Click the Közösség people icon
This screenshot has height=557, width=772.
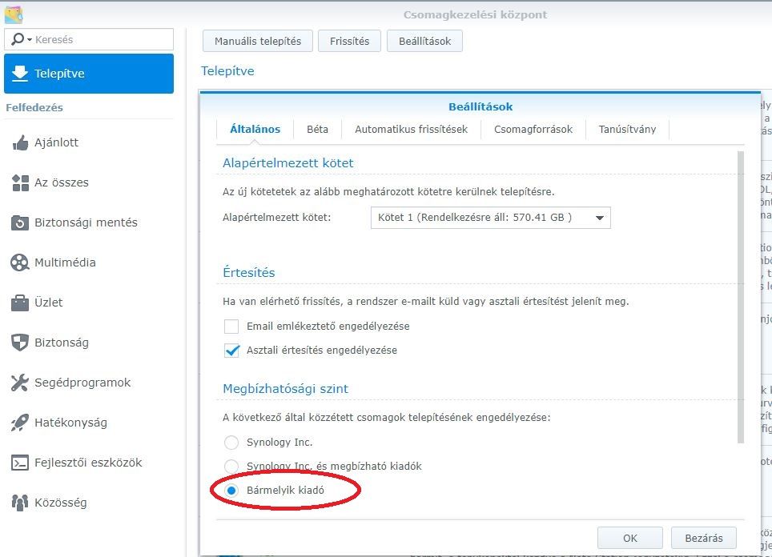point(20,503)
